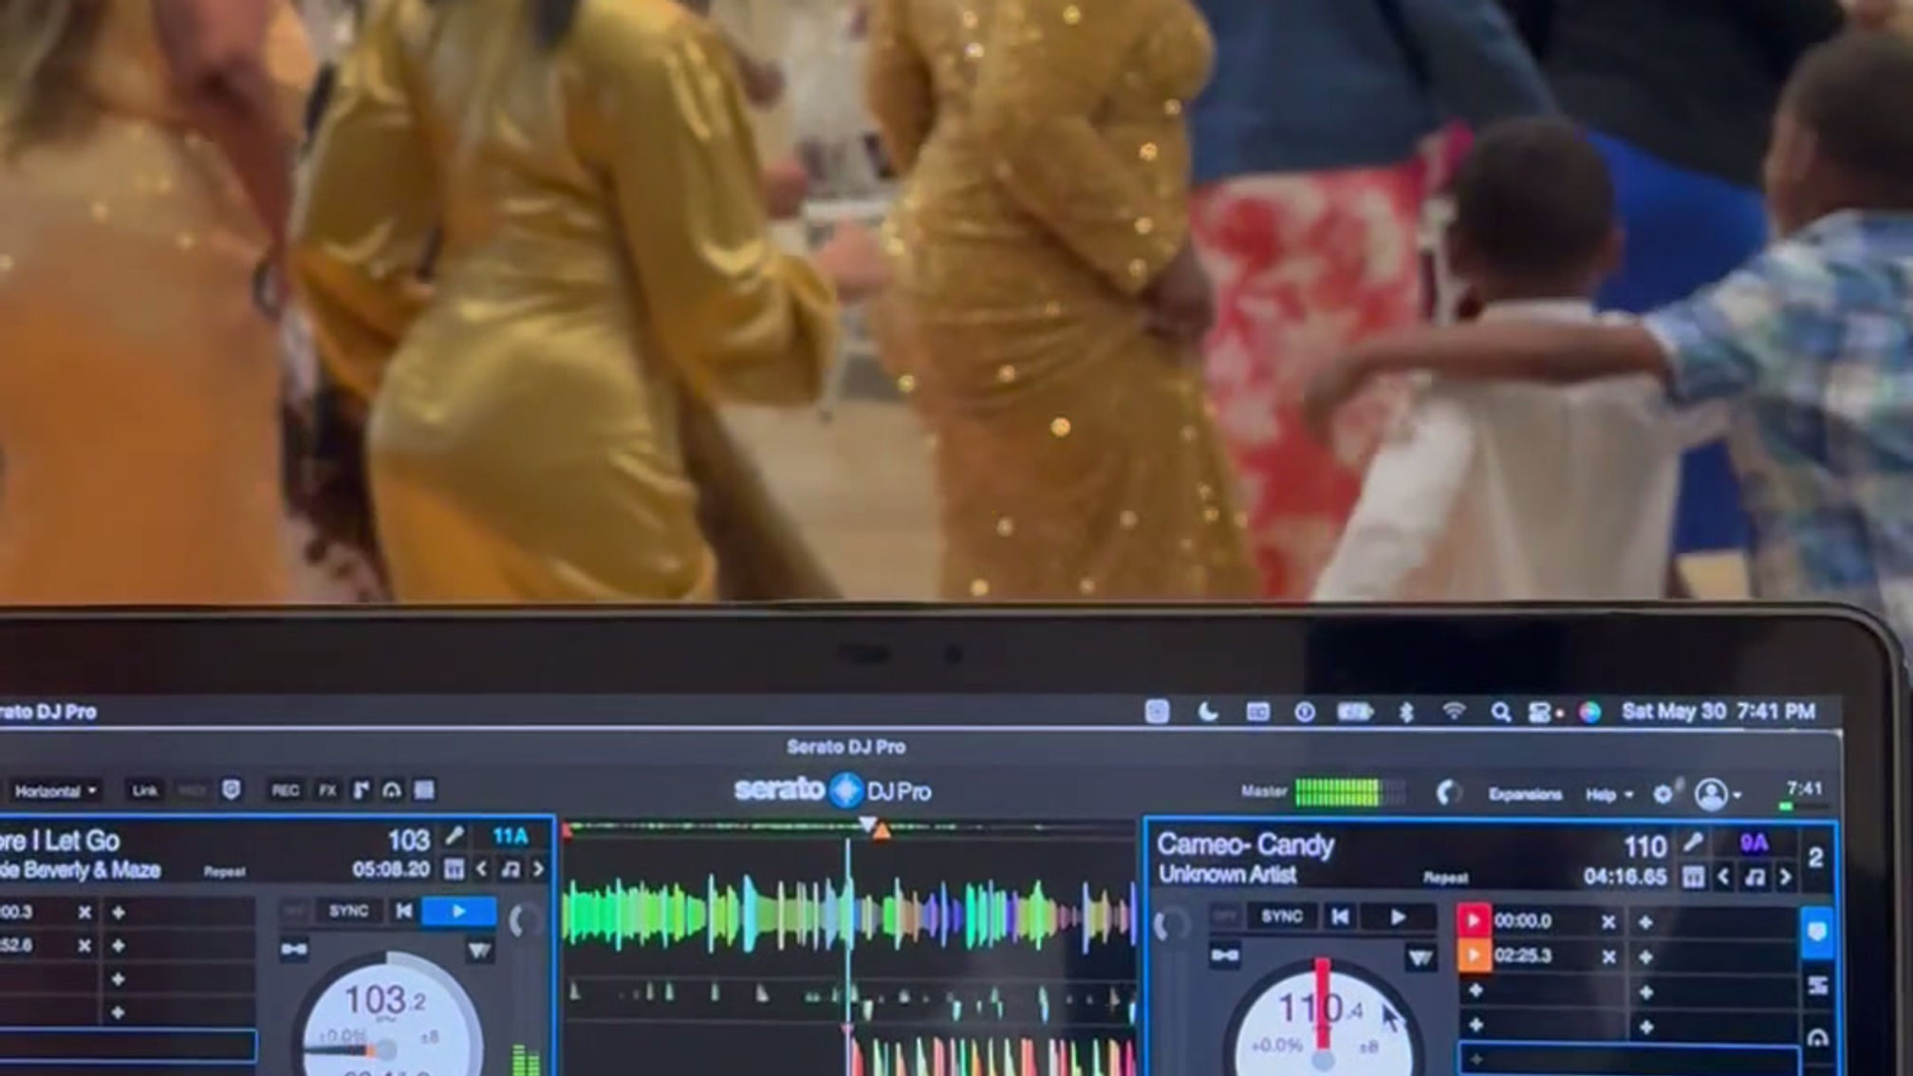Image resolution: width=1913 pixels, height=1076 pixels.
Task: Select the stems tab below the shield tab
Action: click(1818, 986)
